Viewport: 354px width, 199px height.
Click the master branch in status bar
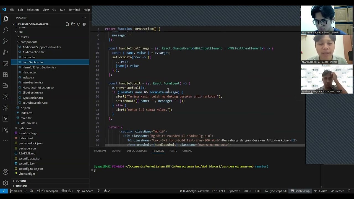pos(16,191)
